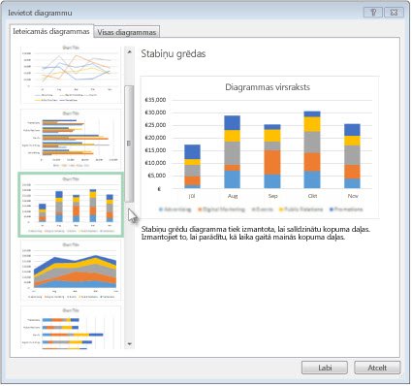The image size is (412, 386).
Task: Select the clustered bar chart thumbnail
Action: click(71, 140)
